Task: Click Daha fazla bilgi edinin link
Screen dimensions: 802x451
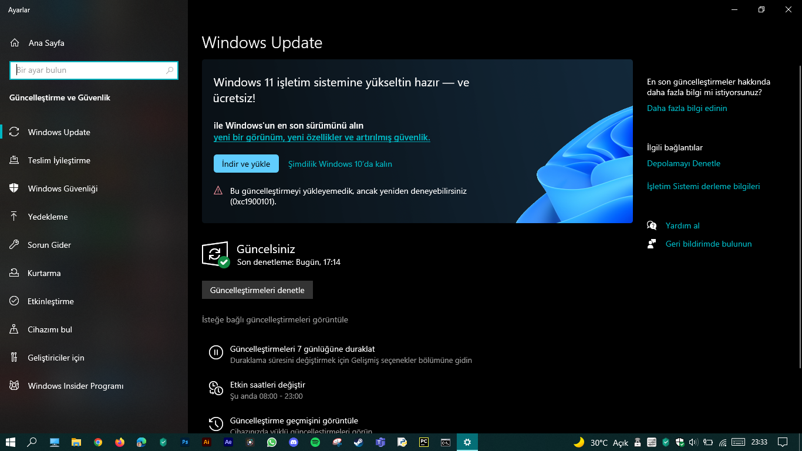Action: [687, 108]
